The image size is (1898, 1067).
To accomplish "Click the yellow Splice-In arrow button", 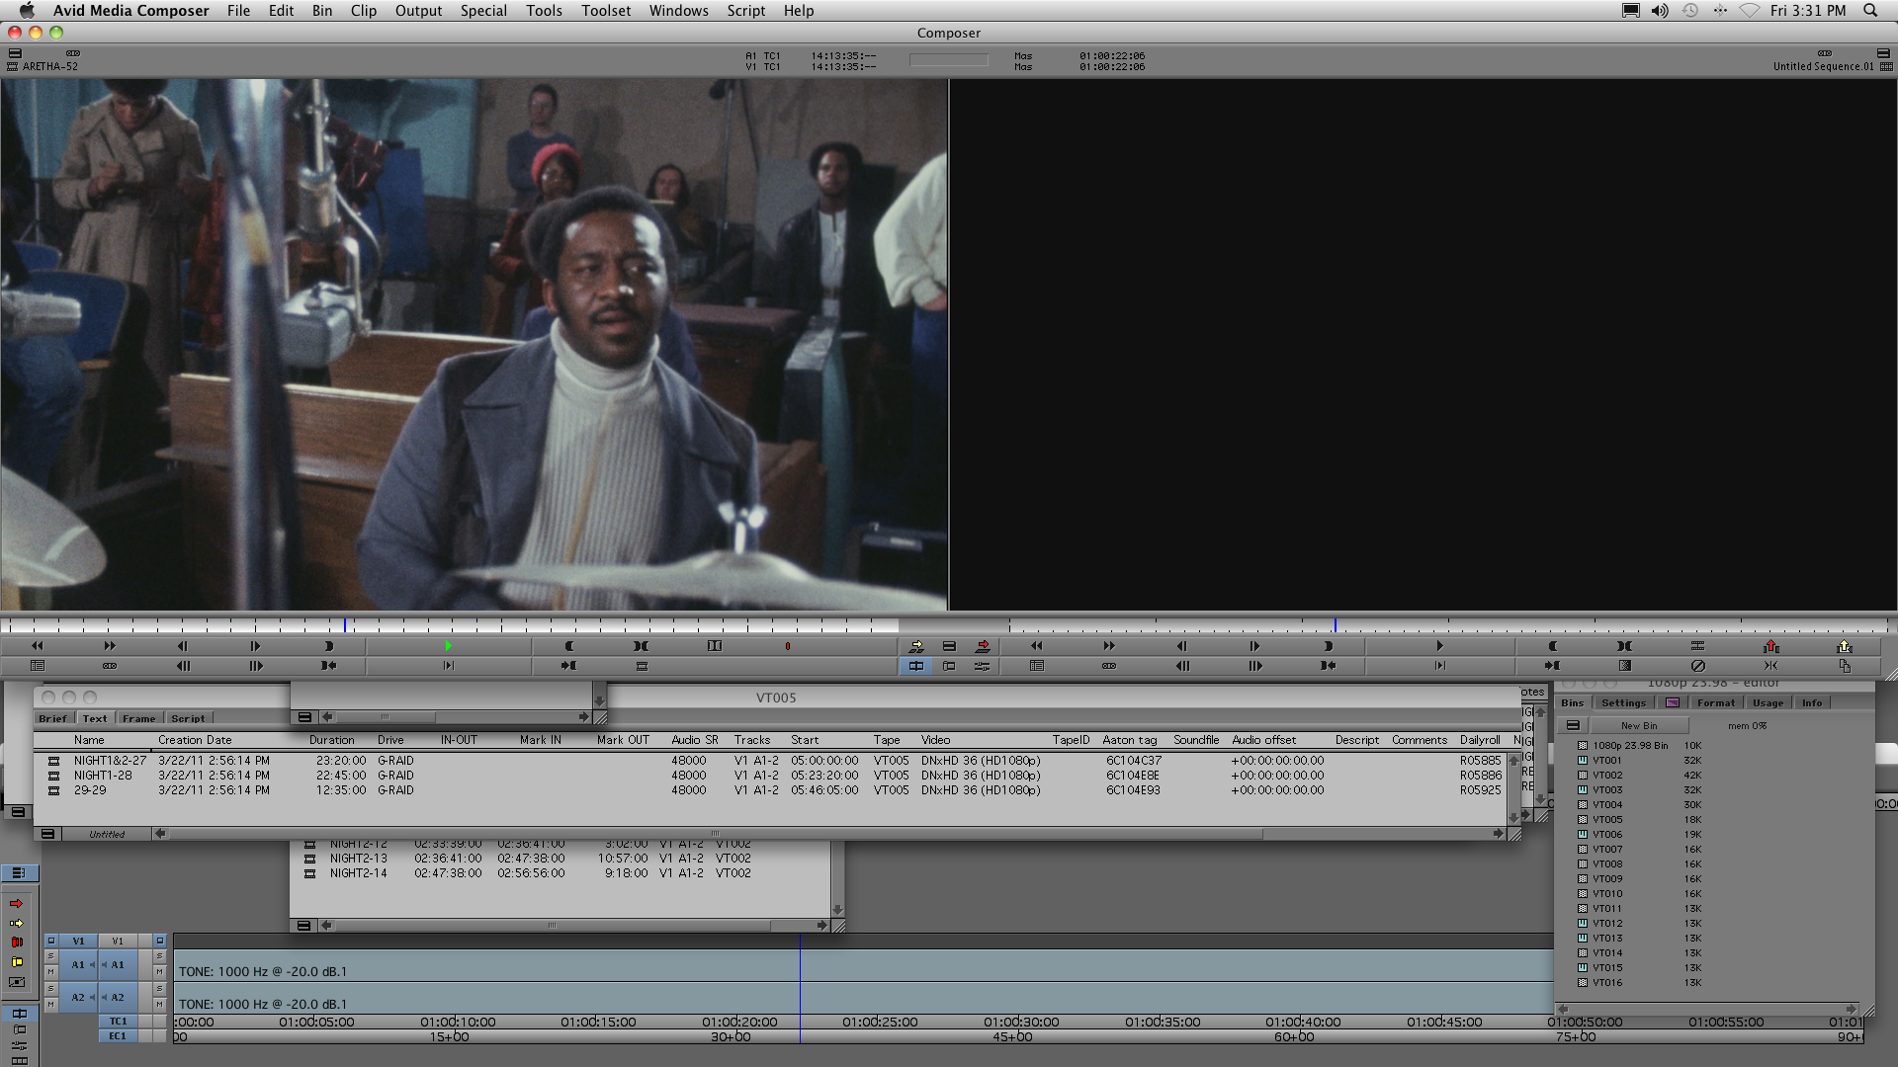I will coord(916,646).
